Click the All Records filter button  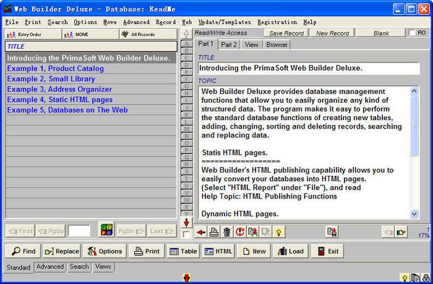148,35
